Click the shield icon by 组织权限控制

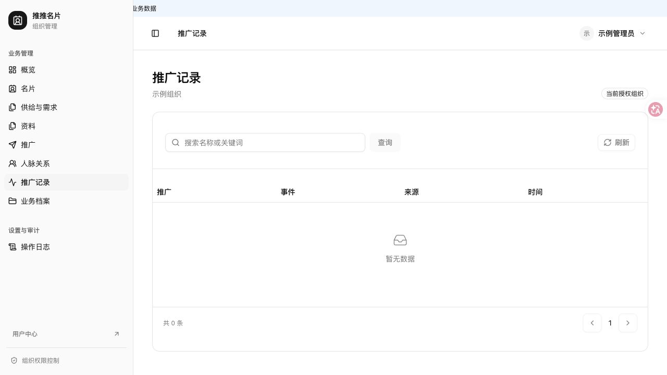tap(14, 360)
